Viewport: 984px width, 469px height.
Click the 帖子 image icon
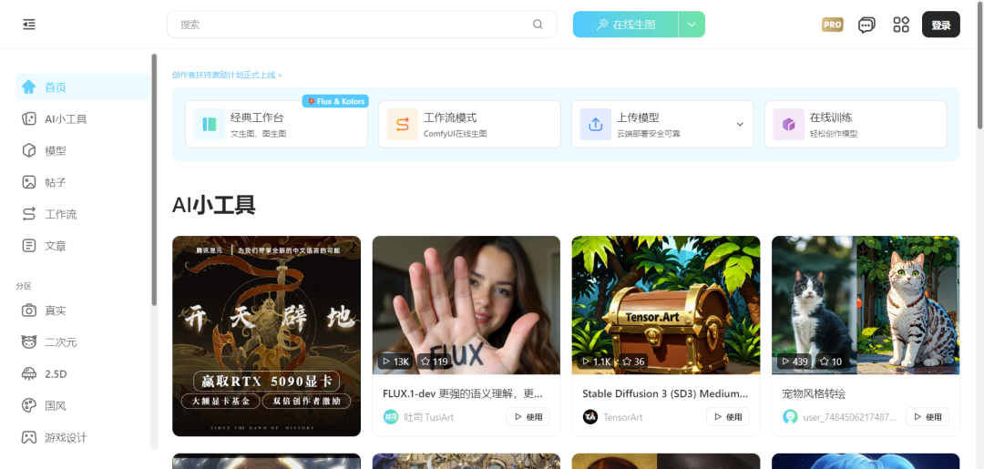tap(29, 182)
